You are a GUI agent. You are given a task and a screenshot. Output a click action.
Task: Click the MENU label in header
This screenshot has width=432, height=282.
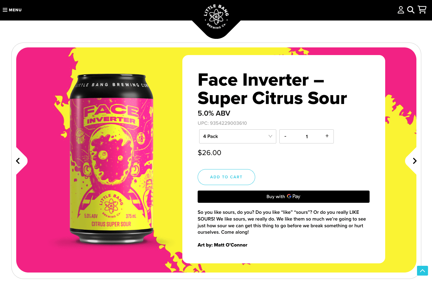(15, 10)
